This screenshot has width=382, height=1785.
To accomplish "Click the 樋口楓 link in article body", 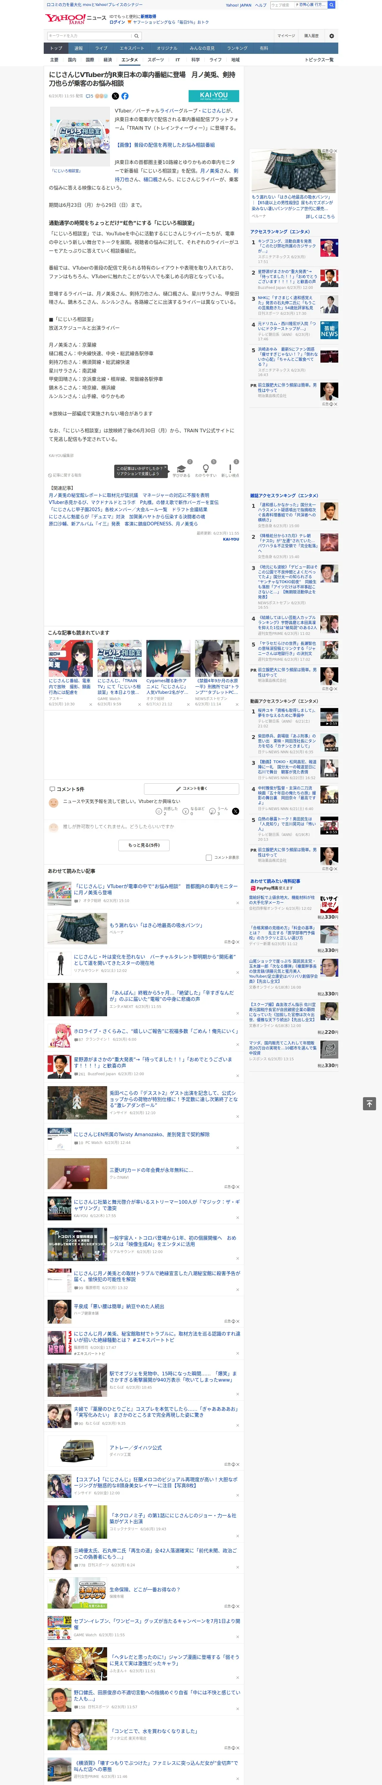I will [151, 179].
